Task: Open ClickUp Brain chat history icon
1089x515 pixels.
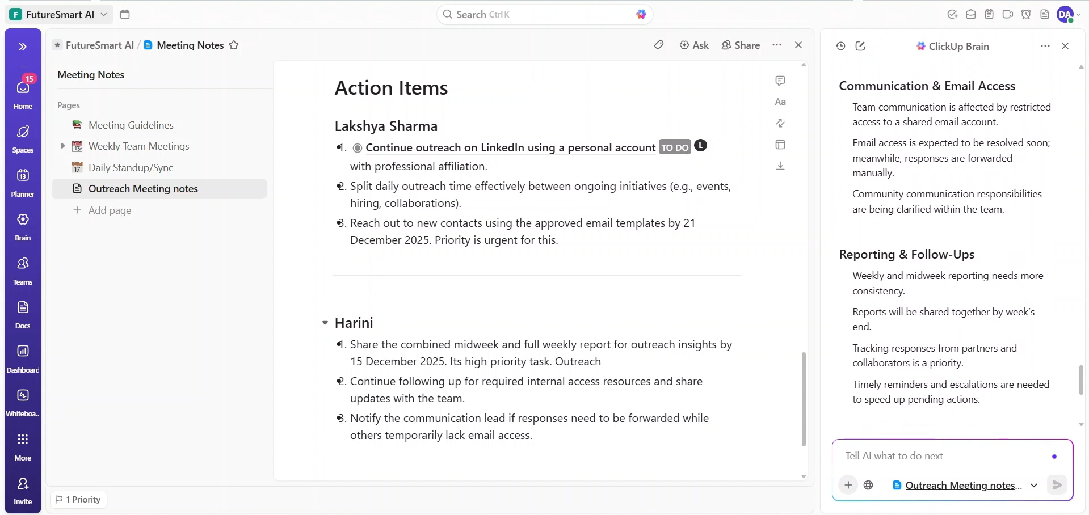Action: (x=840, y=46)
